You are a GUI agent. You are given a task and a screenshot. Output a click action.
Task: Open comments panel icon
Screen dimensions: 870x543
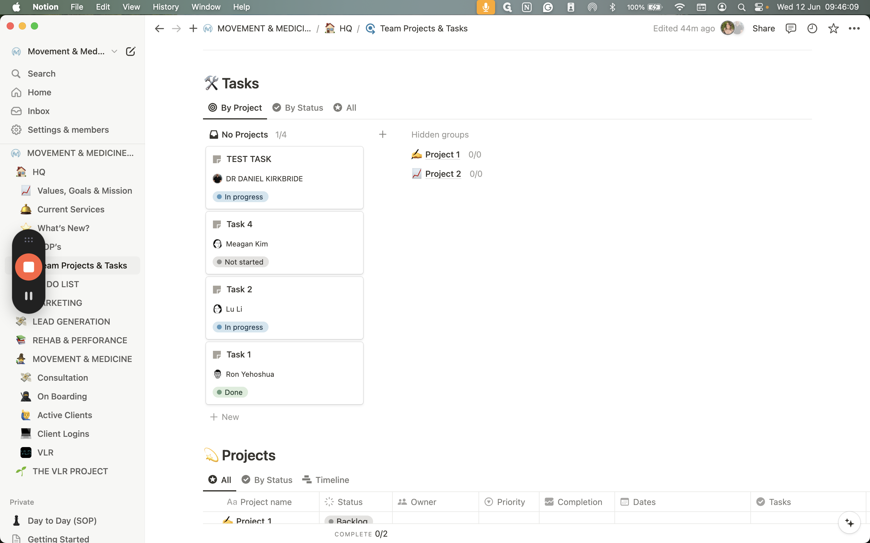[x=791, y=28]
